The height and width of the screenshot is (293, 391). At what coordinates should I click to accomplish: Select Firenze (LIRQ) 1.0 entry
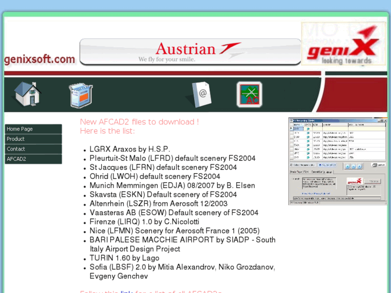point(144,221)
